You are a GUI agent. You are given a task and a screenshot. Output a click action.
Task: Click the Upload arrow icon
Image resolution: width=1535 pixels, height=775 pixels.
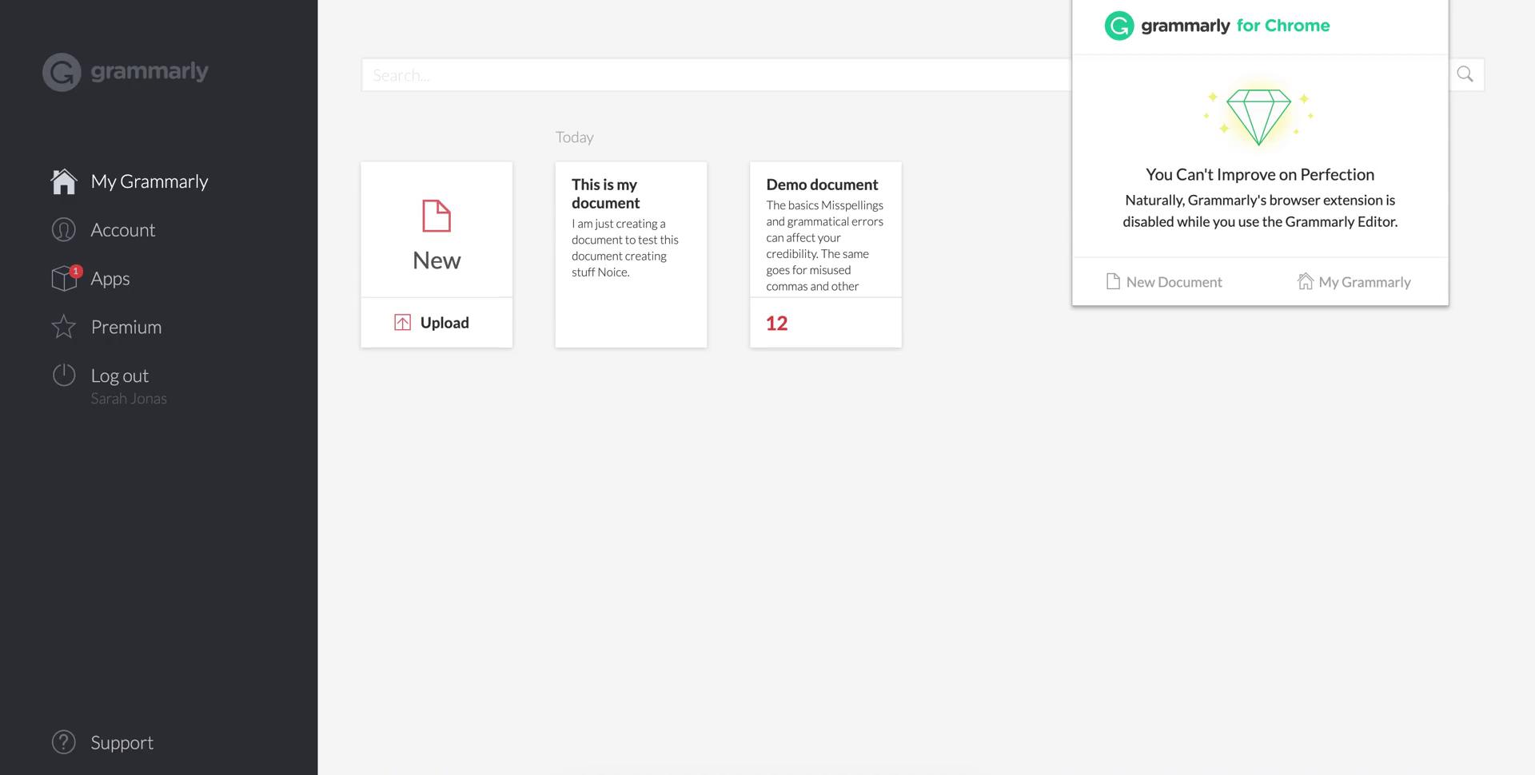click(402, 323)
